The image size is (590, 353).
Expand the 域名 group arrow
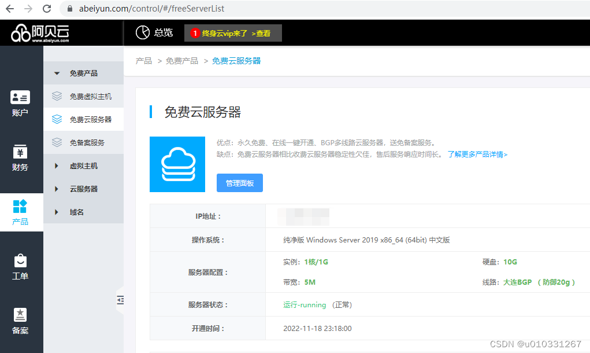[57, 212]
